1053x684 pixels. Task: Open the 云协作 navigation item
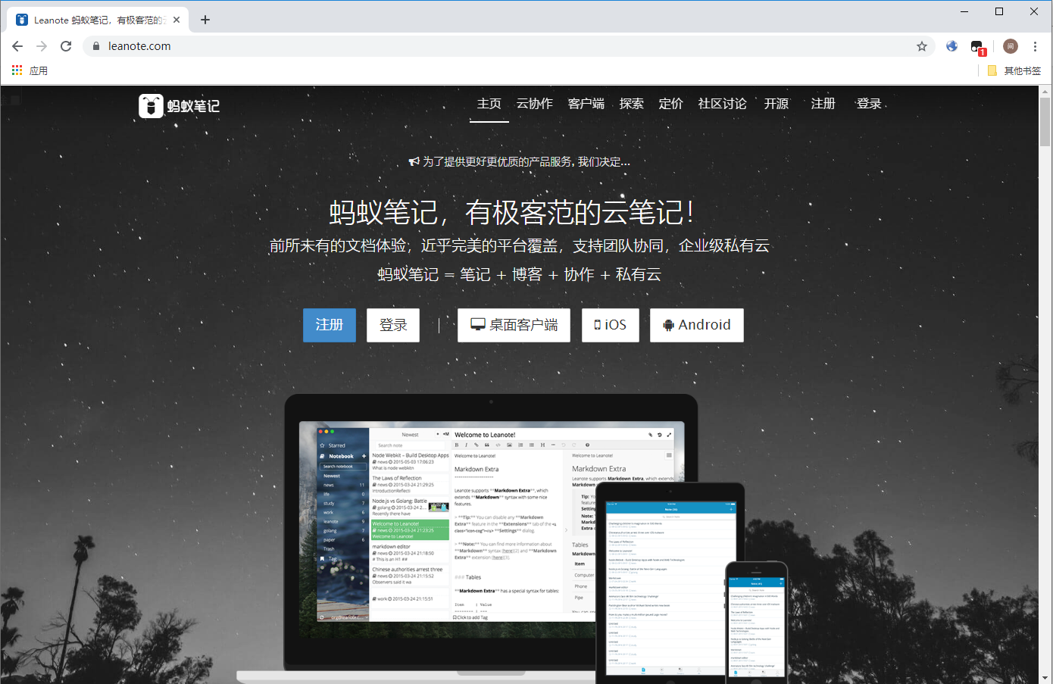(535, 104)
